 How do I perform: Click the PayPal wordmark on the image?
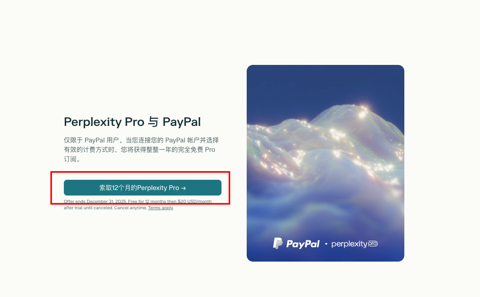[303, 244]
